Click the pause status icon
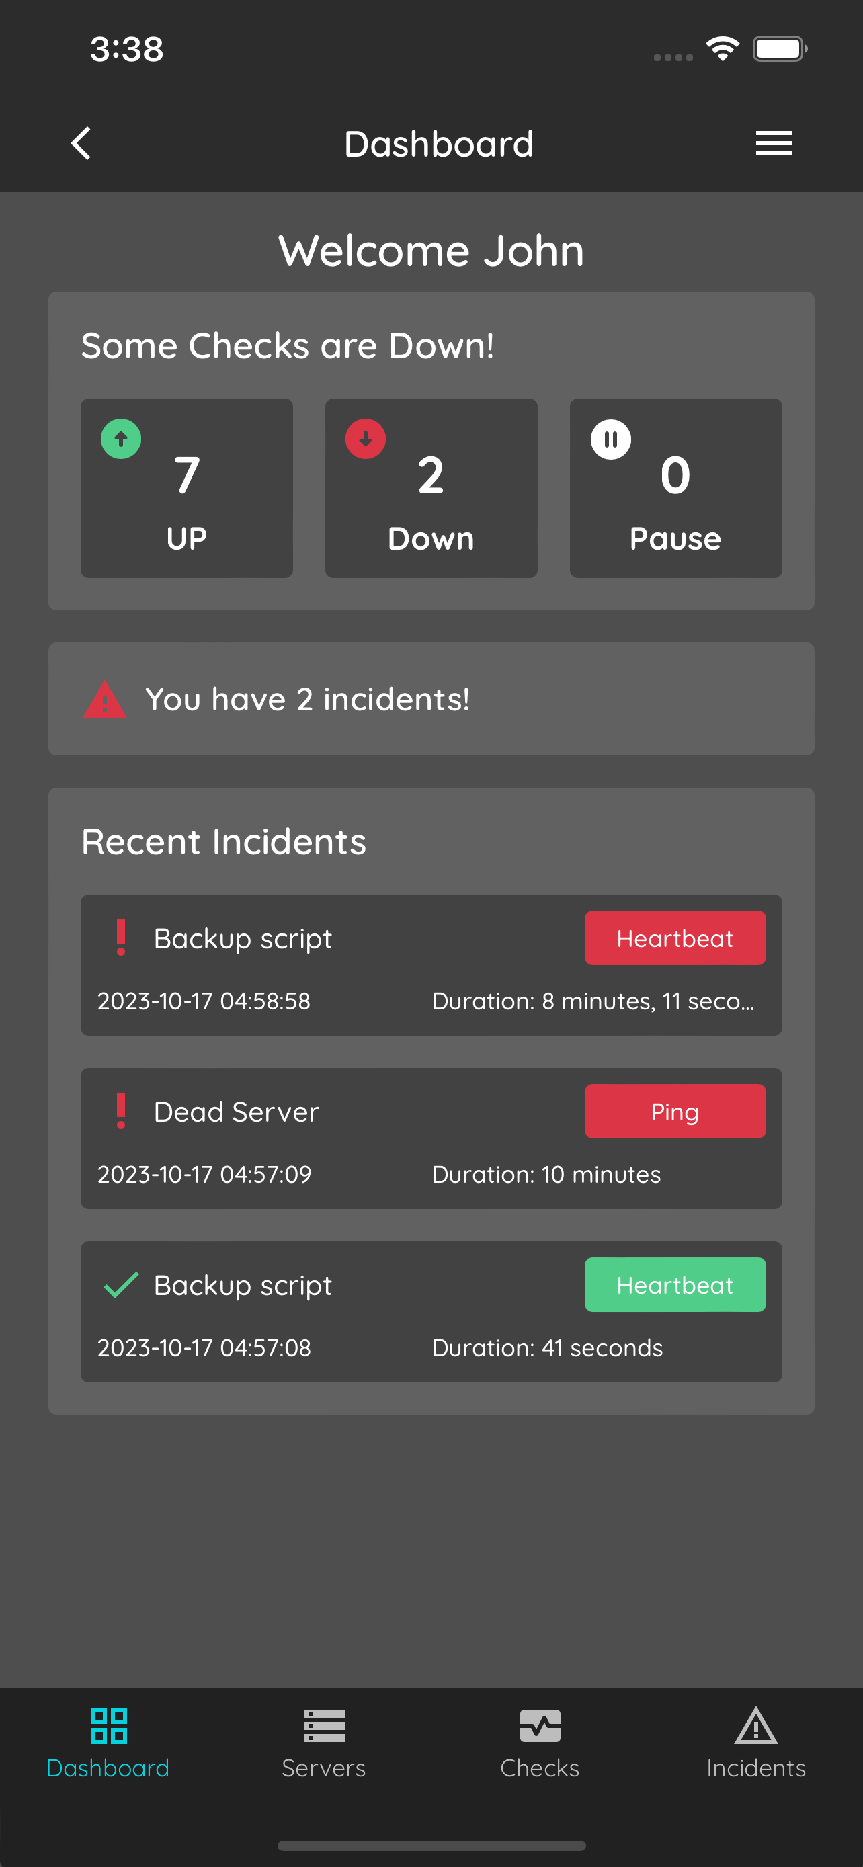This screenshot has height=1867, width=863. [610, 440]
